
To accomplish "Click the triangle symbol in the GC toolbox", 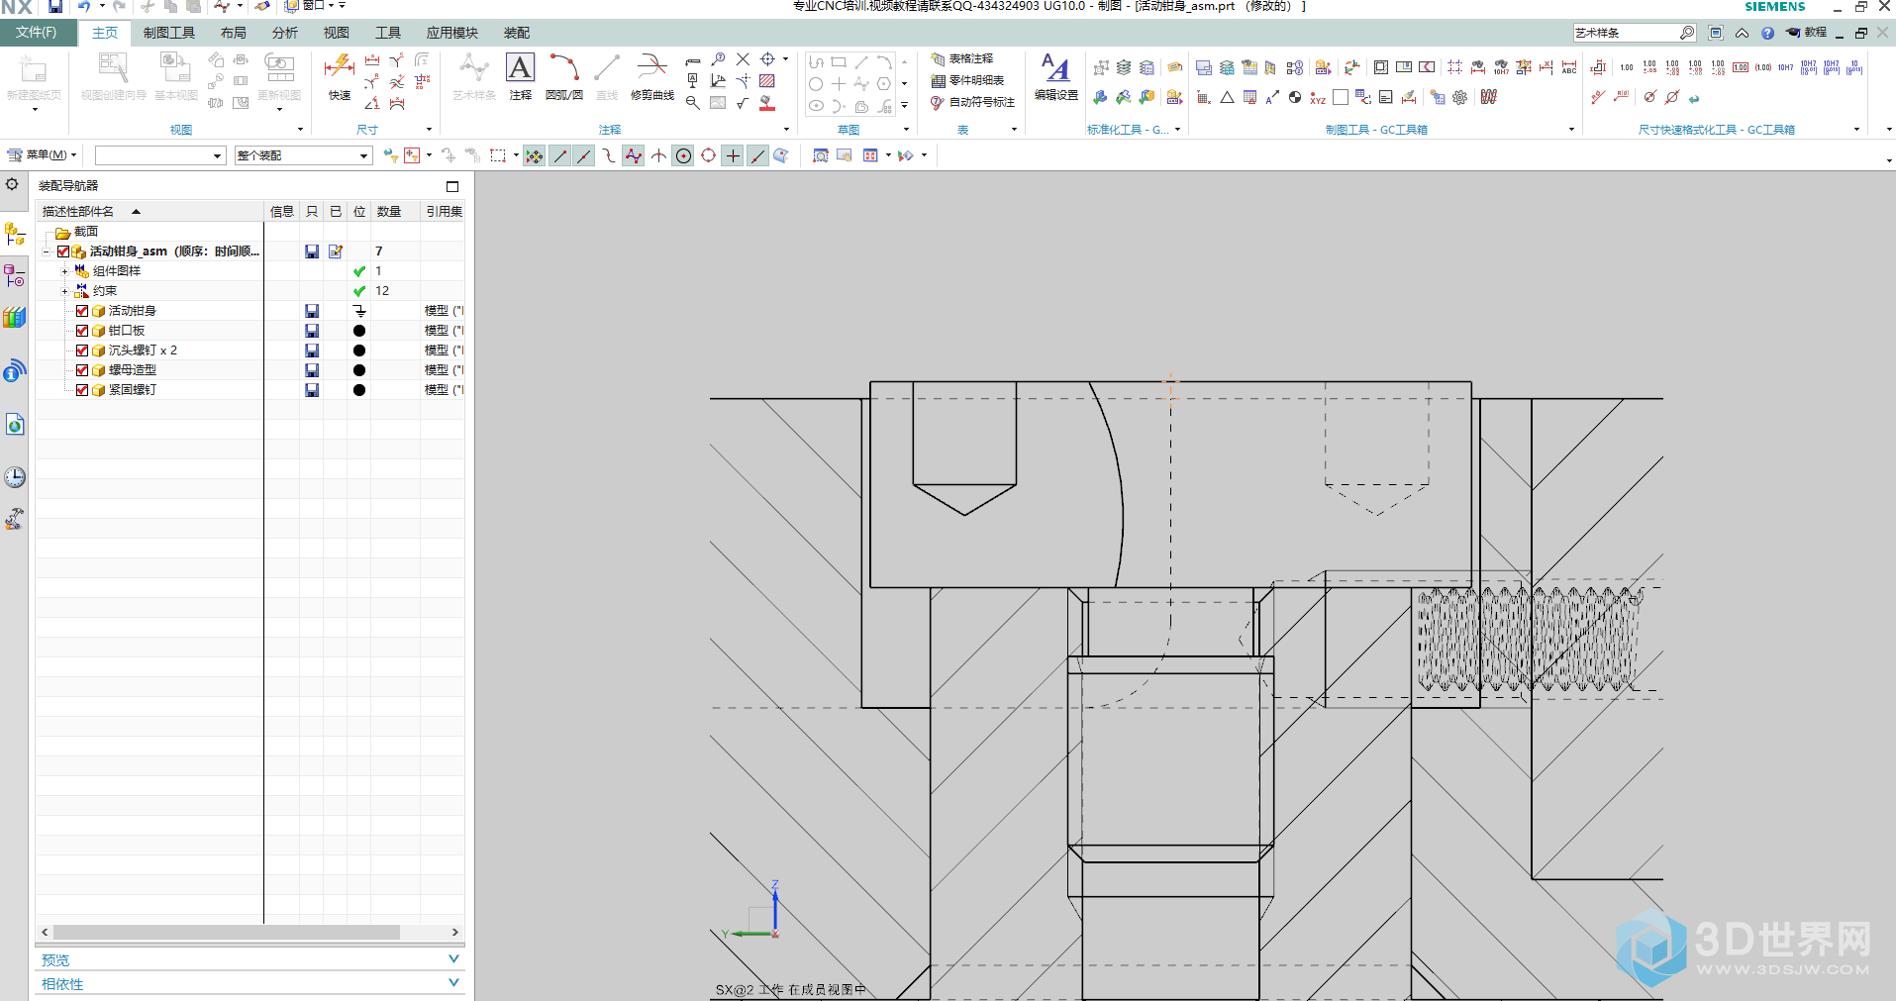I will tap(1227, 97).
